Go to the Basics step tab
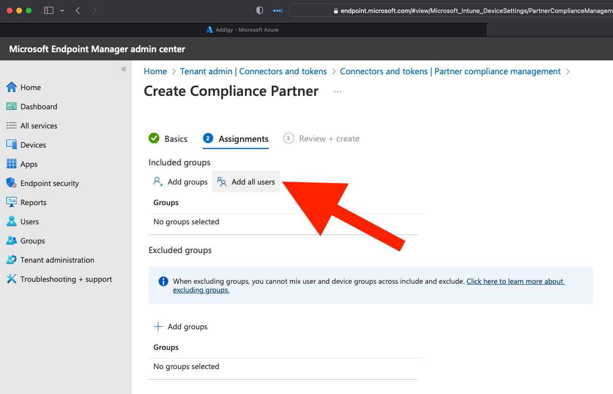 [x=168, y=139]
